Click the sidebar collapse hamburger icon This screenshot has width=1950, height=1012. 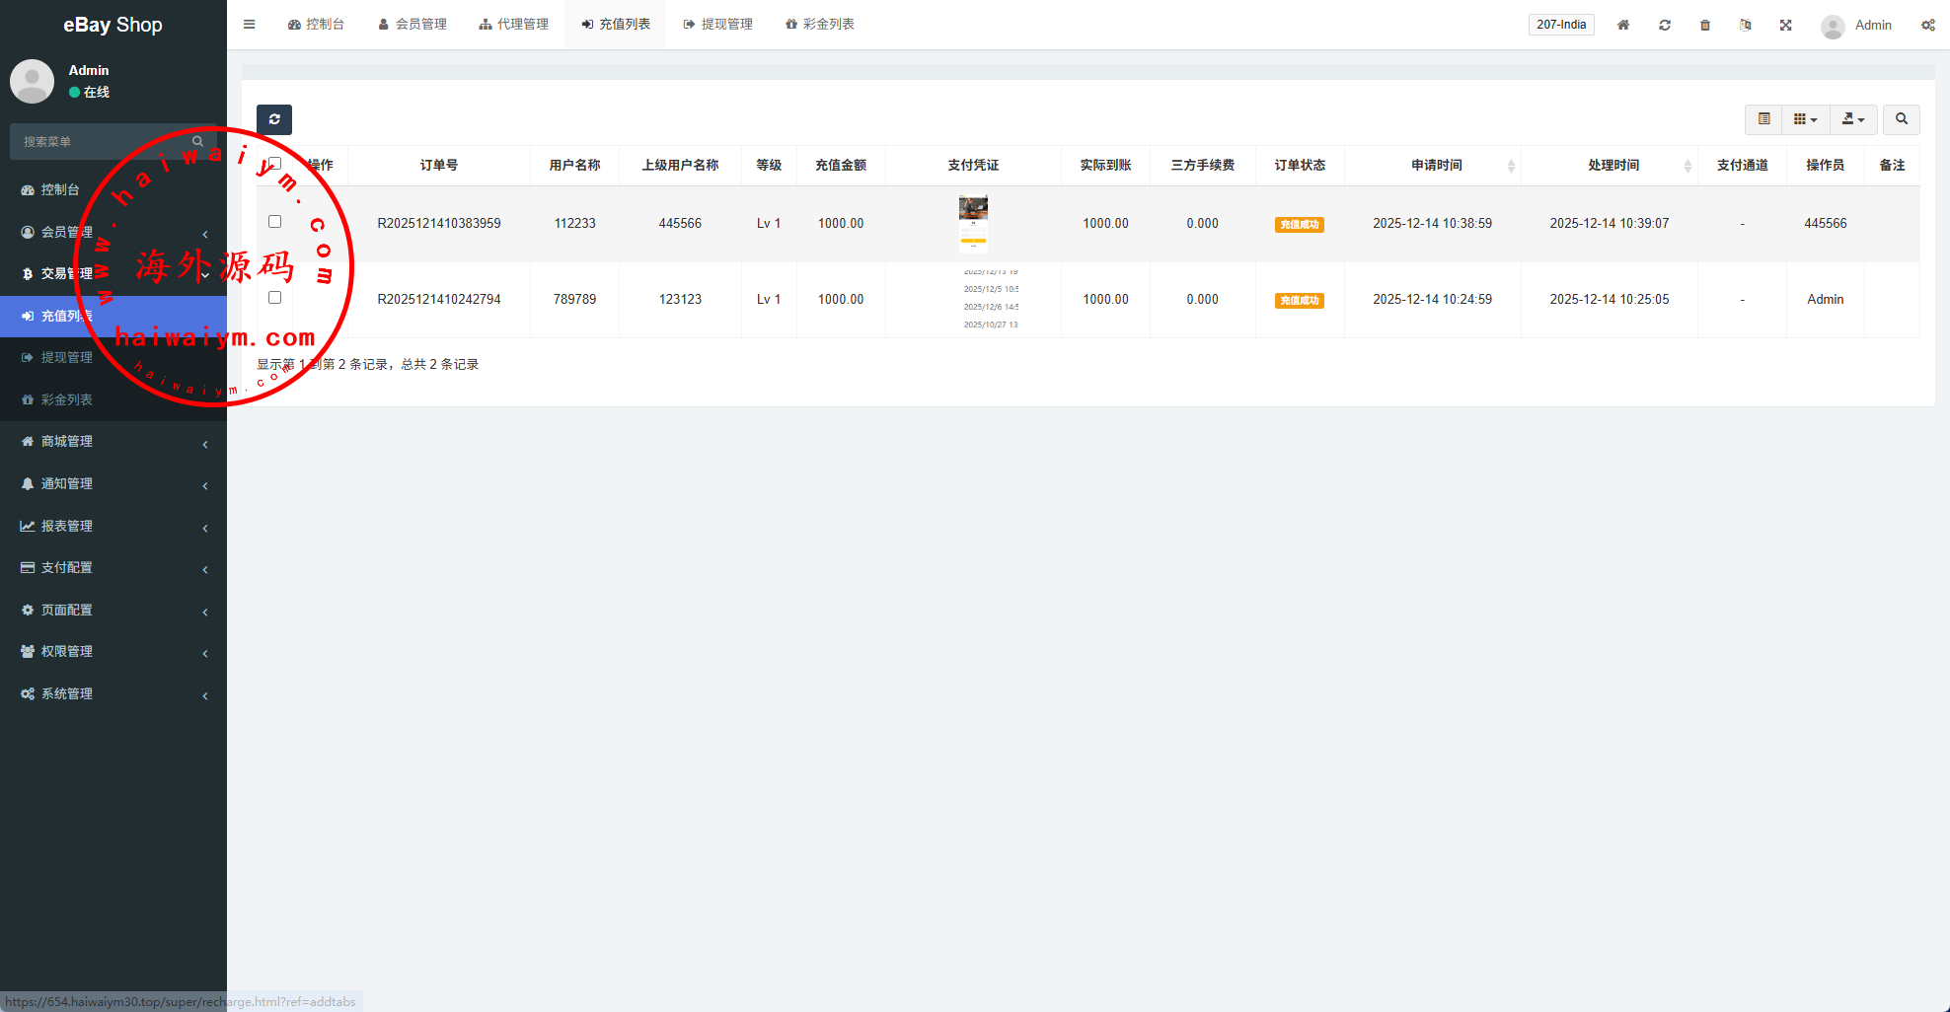250,25
